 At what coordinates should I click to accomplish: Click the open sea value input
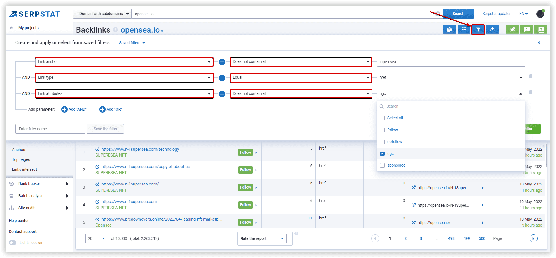(451, 62)
